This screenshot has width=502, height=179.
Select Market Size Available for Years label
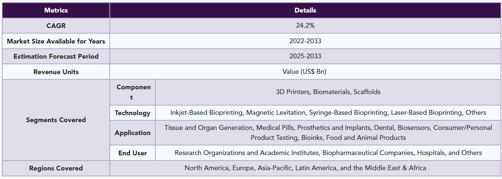[x=56, y=41]
